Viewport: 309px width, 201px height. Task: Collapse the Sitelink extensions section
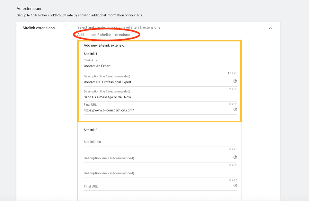coord(270,28)
